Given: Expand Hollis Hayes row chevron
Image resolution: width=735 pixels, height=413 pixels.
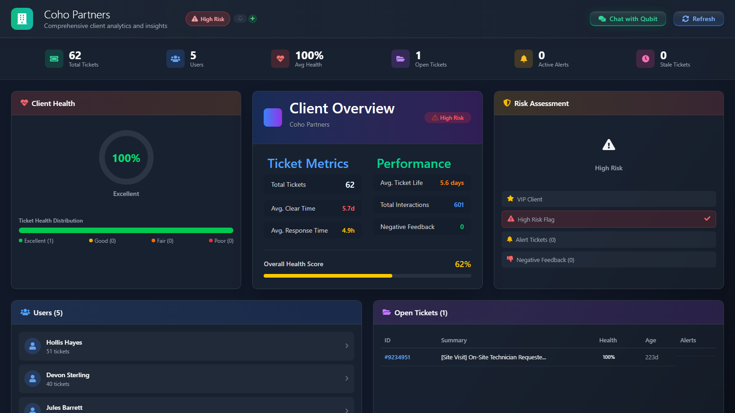Looking at the screenshot, I should [347, 346].
